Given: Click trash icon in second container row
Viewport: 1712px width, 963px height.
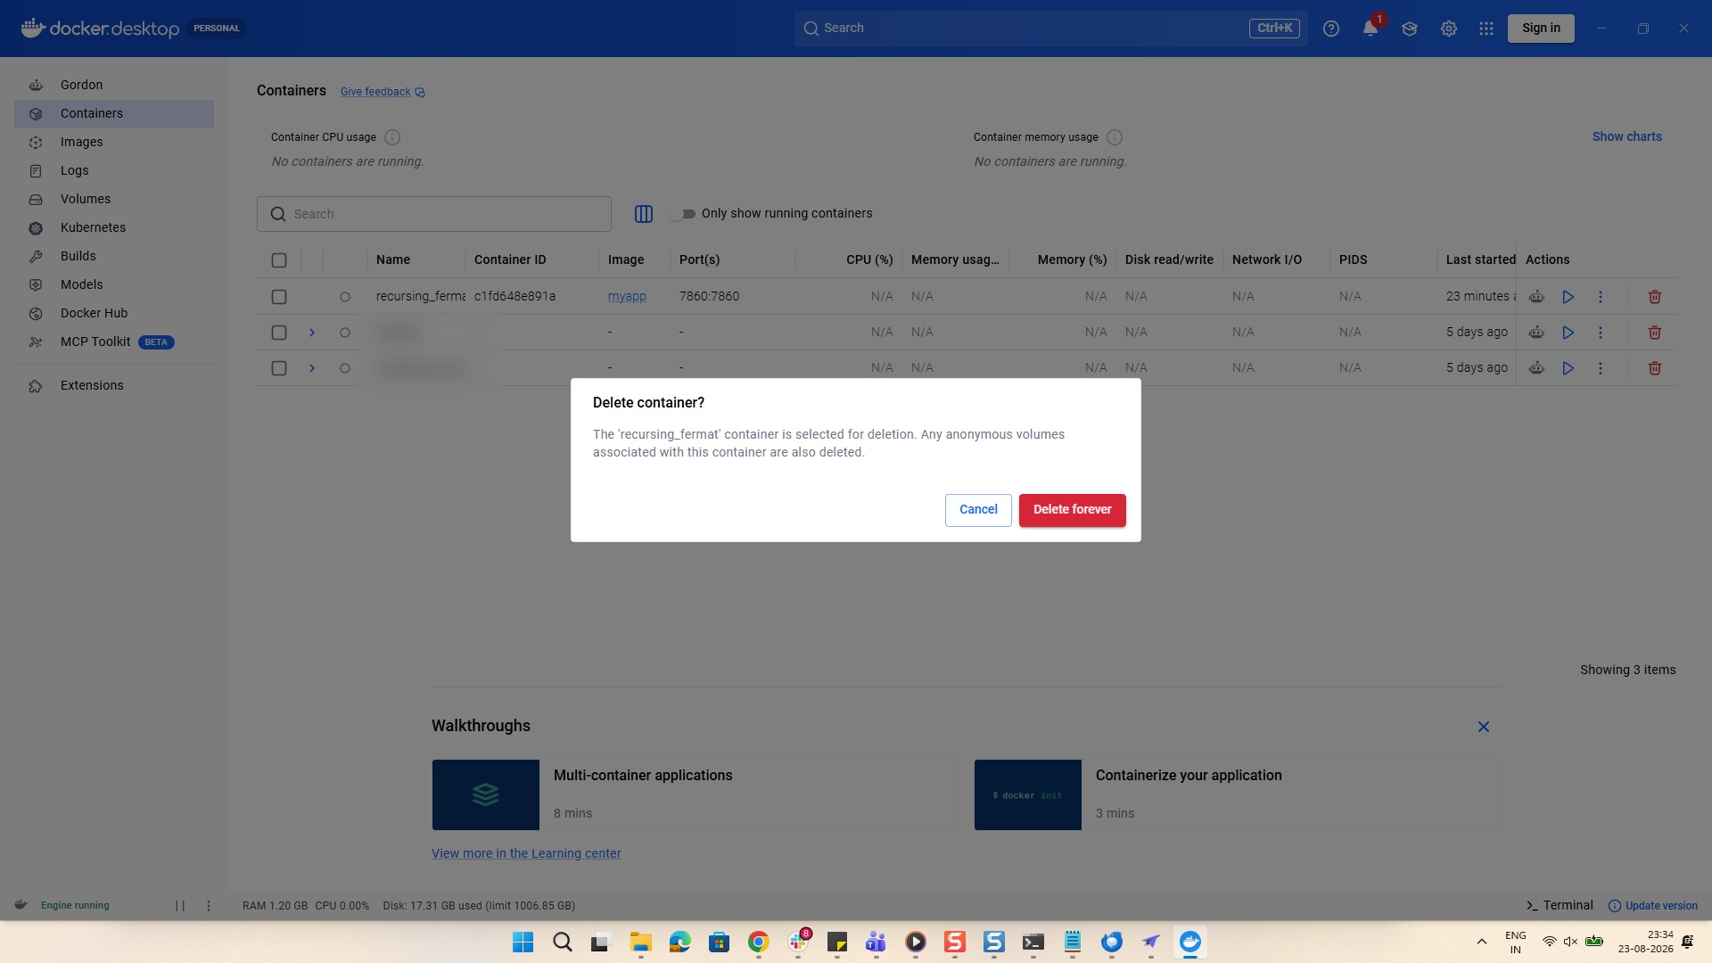Looking at the screenshot, I should click(1655, 333).
